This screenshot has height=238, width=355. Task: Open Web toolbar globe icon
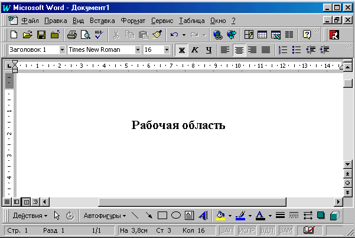(232, 35)
